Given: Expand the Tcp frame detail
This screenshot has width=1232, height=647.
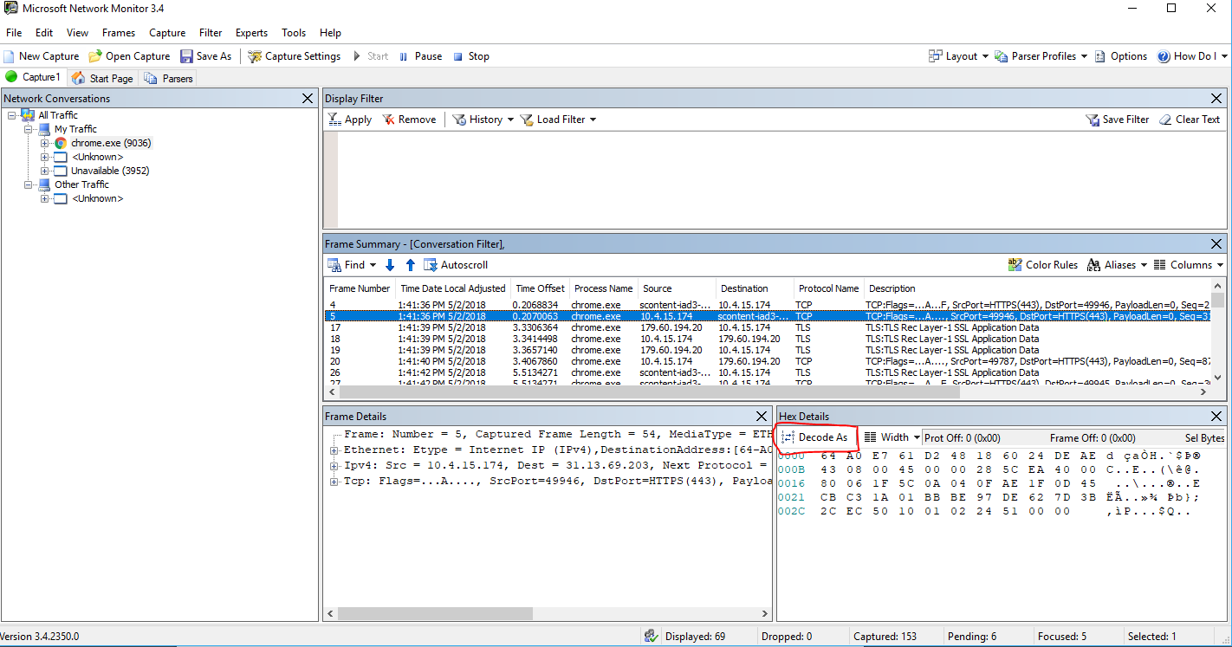Looking at the screenshot, I should click(334, 482).
